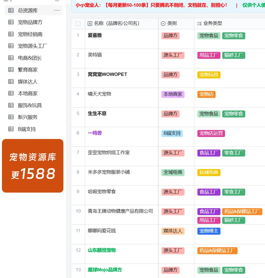Select the 歪歪宠物烘焙工作室 name cell
Screen dimensions: 265x278
pyautogui.click(x=121, y=156)
